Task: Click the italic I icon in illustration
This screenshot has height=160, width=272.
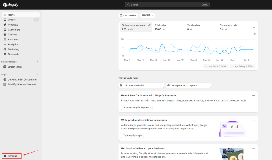Action: [237, 126]
